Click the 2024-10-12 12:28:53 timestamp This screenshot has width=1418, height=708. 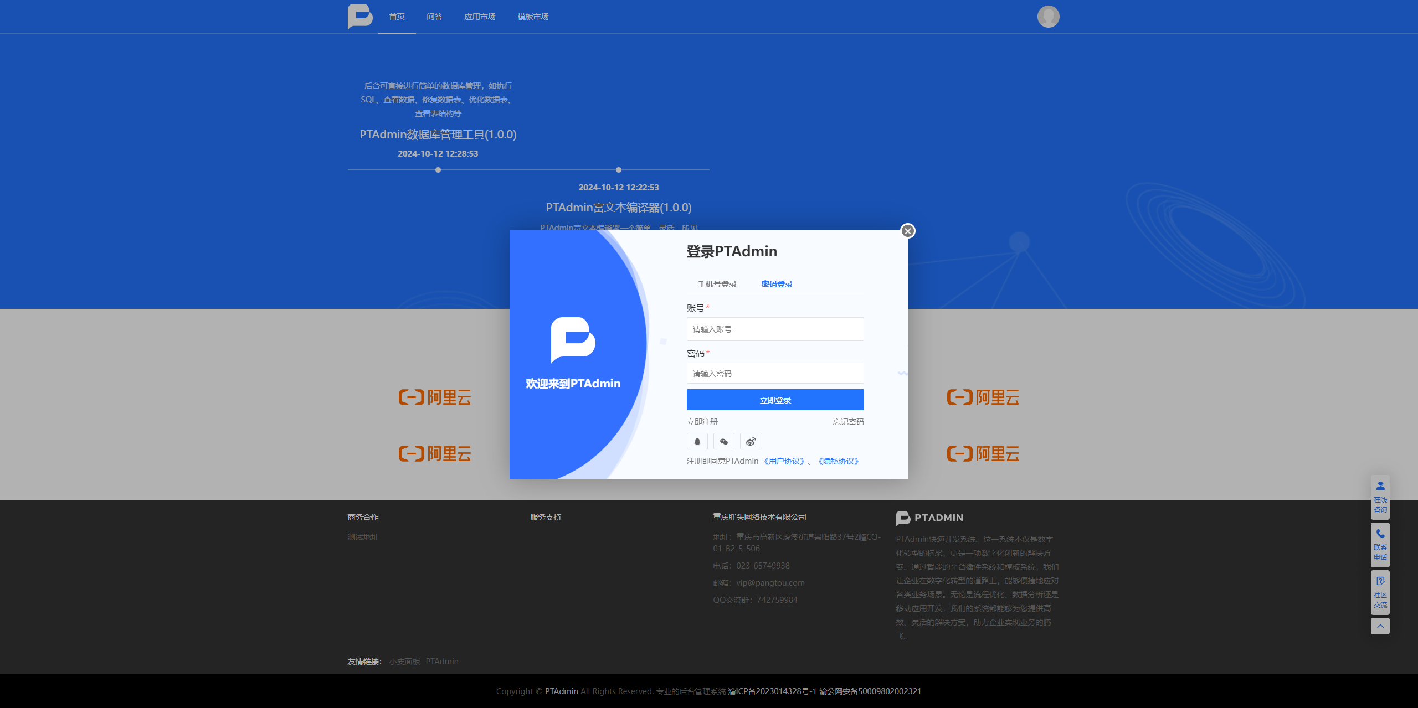pyautogui.click(x=438, y=154)
